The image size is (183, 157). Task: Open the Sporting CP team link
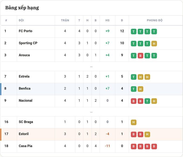pyautogui.click(x=28, y=43)
